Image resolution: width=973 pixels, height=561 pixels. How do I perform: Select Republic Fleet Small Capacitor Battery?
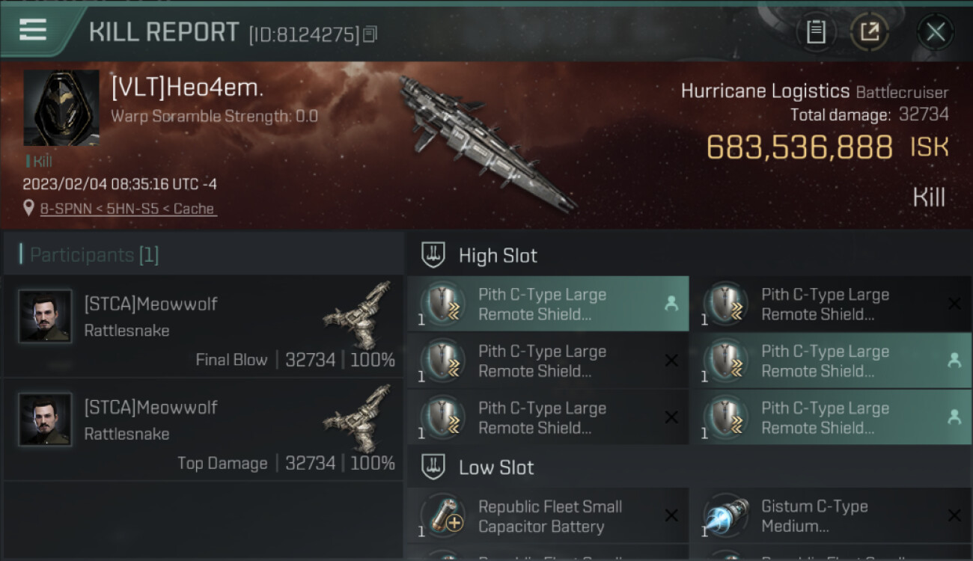tap(548, 516)
